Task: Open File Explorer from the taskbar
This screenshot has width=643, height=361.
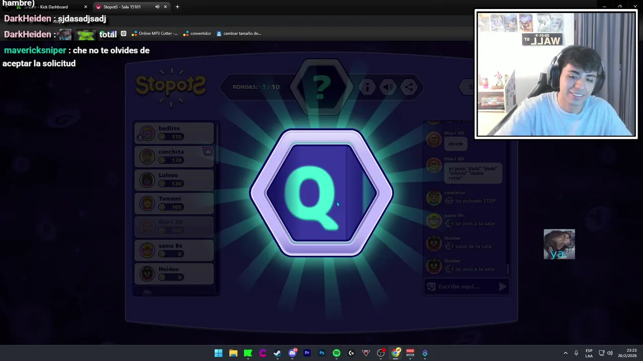Action: pyautogui.click(x=233, y=353)
